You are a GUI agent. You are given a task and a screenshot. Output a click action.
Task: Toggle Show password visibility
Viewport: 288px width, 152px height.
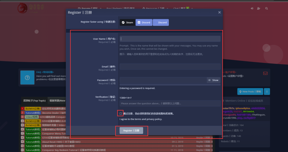point(213,80)
